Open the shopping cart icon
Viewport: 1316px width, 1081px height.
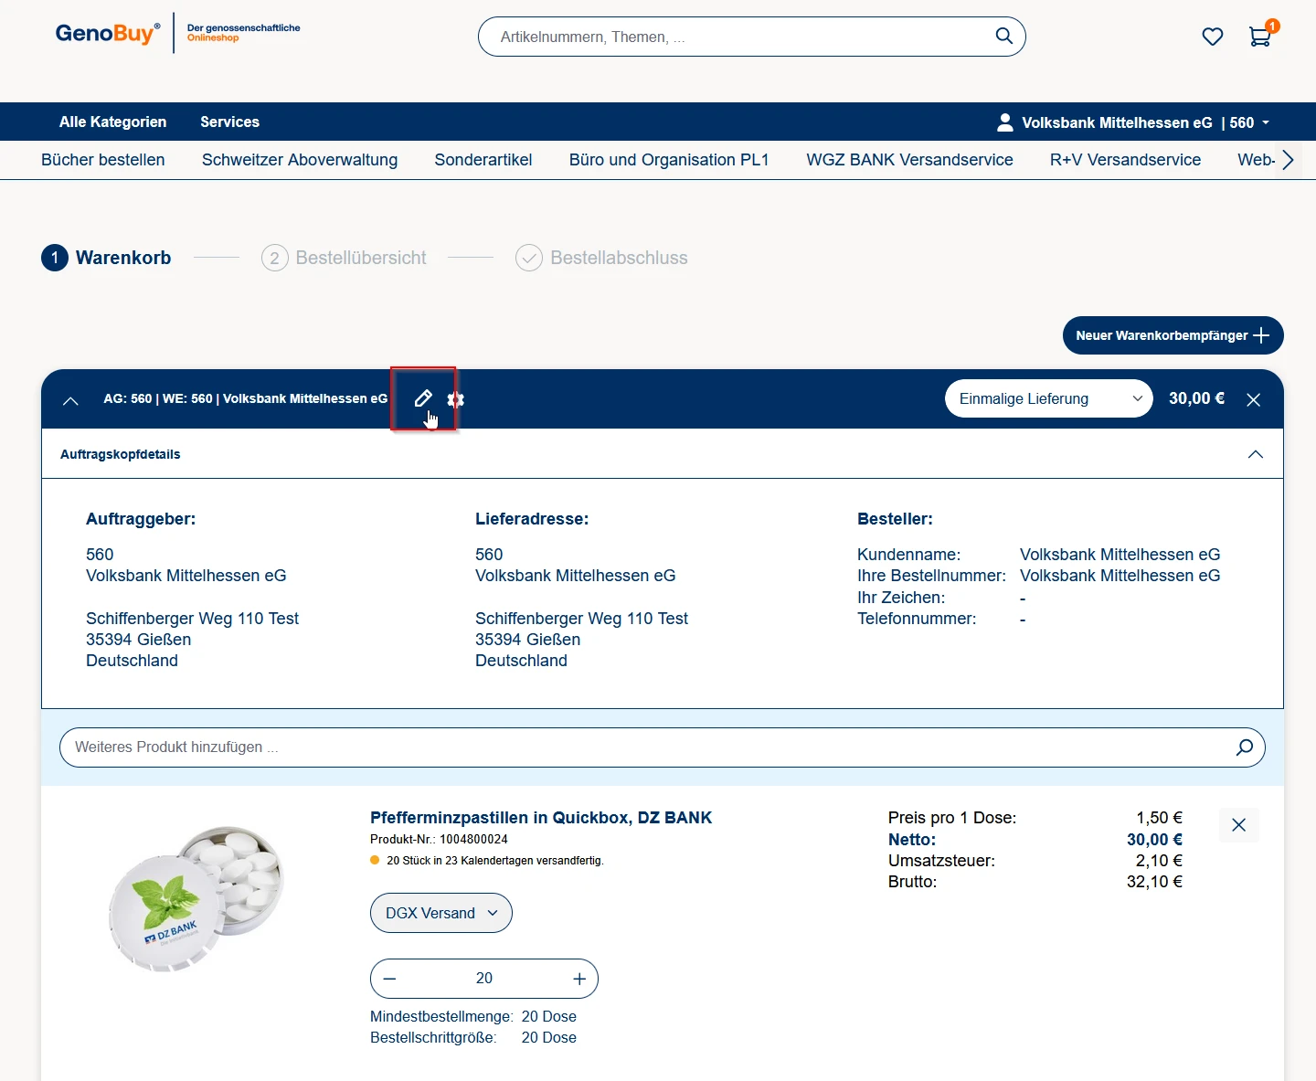coord(1259,37)
